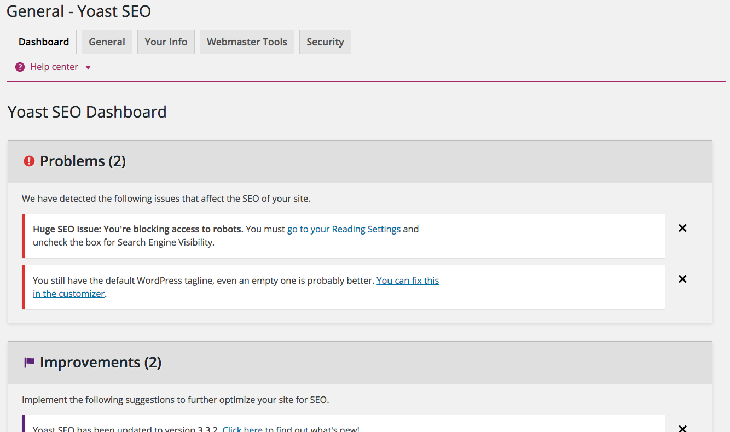Screen dimensions: 730x432
Task: Click the red Problems alert icon
Action: pos(29,161)
